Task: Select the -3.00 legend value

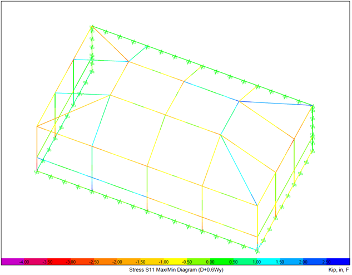Action: (71, 262)
